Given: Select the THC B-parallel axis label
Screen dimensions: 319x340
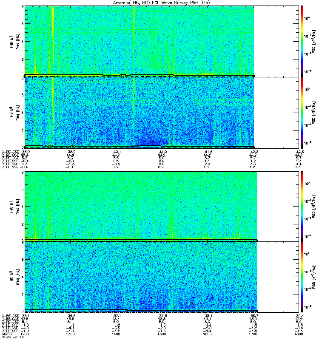Looking at the screenshot, I should coord(11,277).
